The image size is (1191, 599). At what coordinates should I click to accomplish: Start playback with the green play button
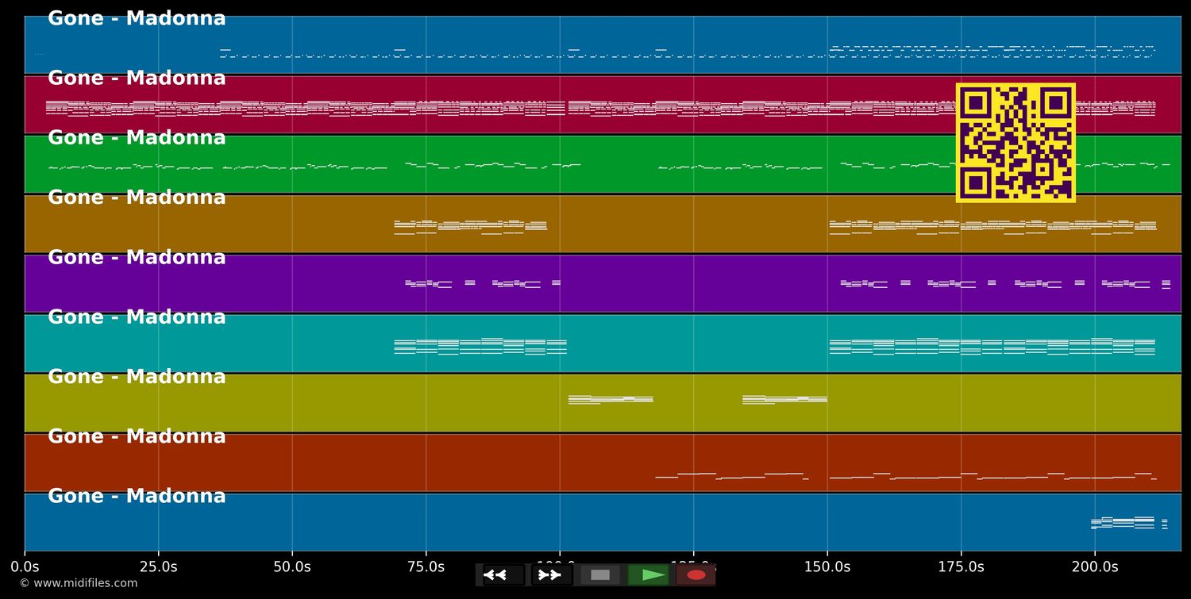[649, 575]
